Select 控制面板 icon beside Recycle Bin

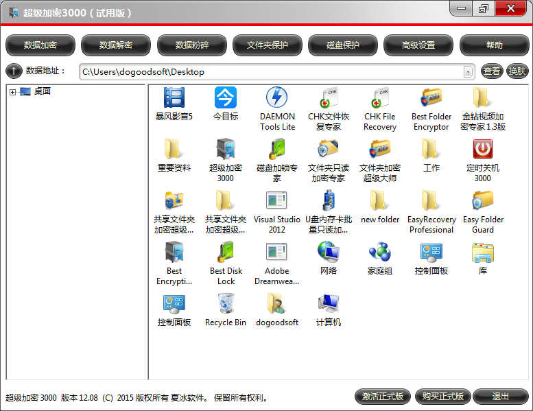174,303
